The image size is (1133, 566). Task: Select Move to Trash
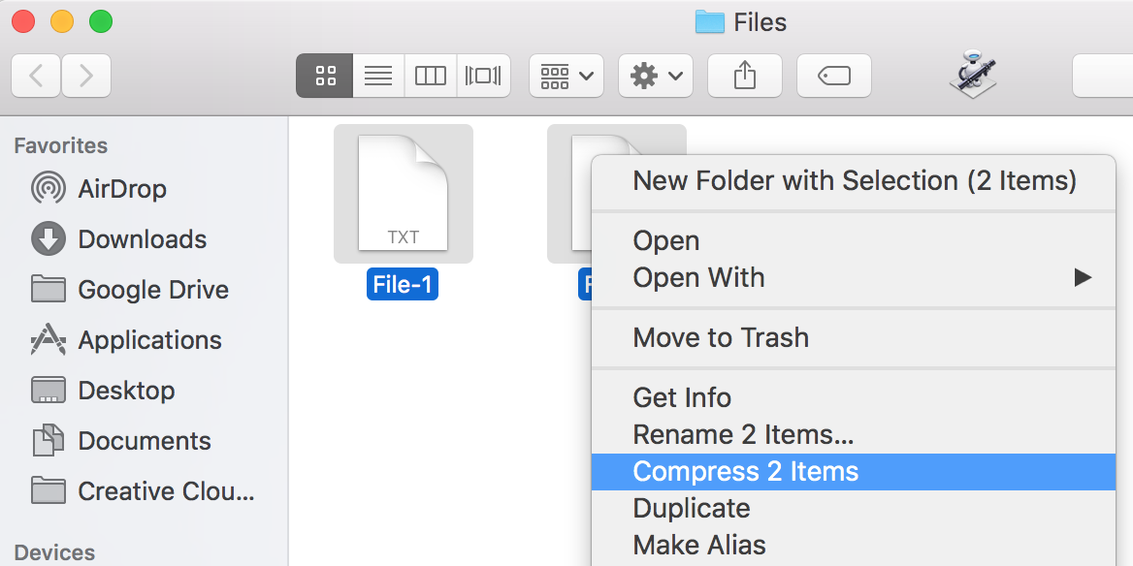(x=721, y=338)
